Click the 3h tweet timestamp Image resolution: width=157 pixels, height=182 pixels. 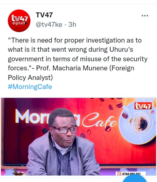click(72, 25)
